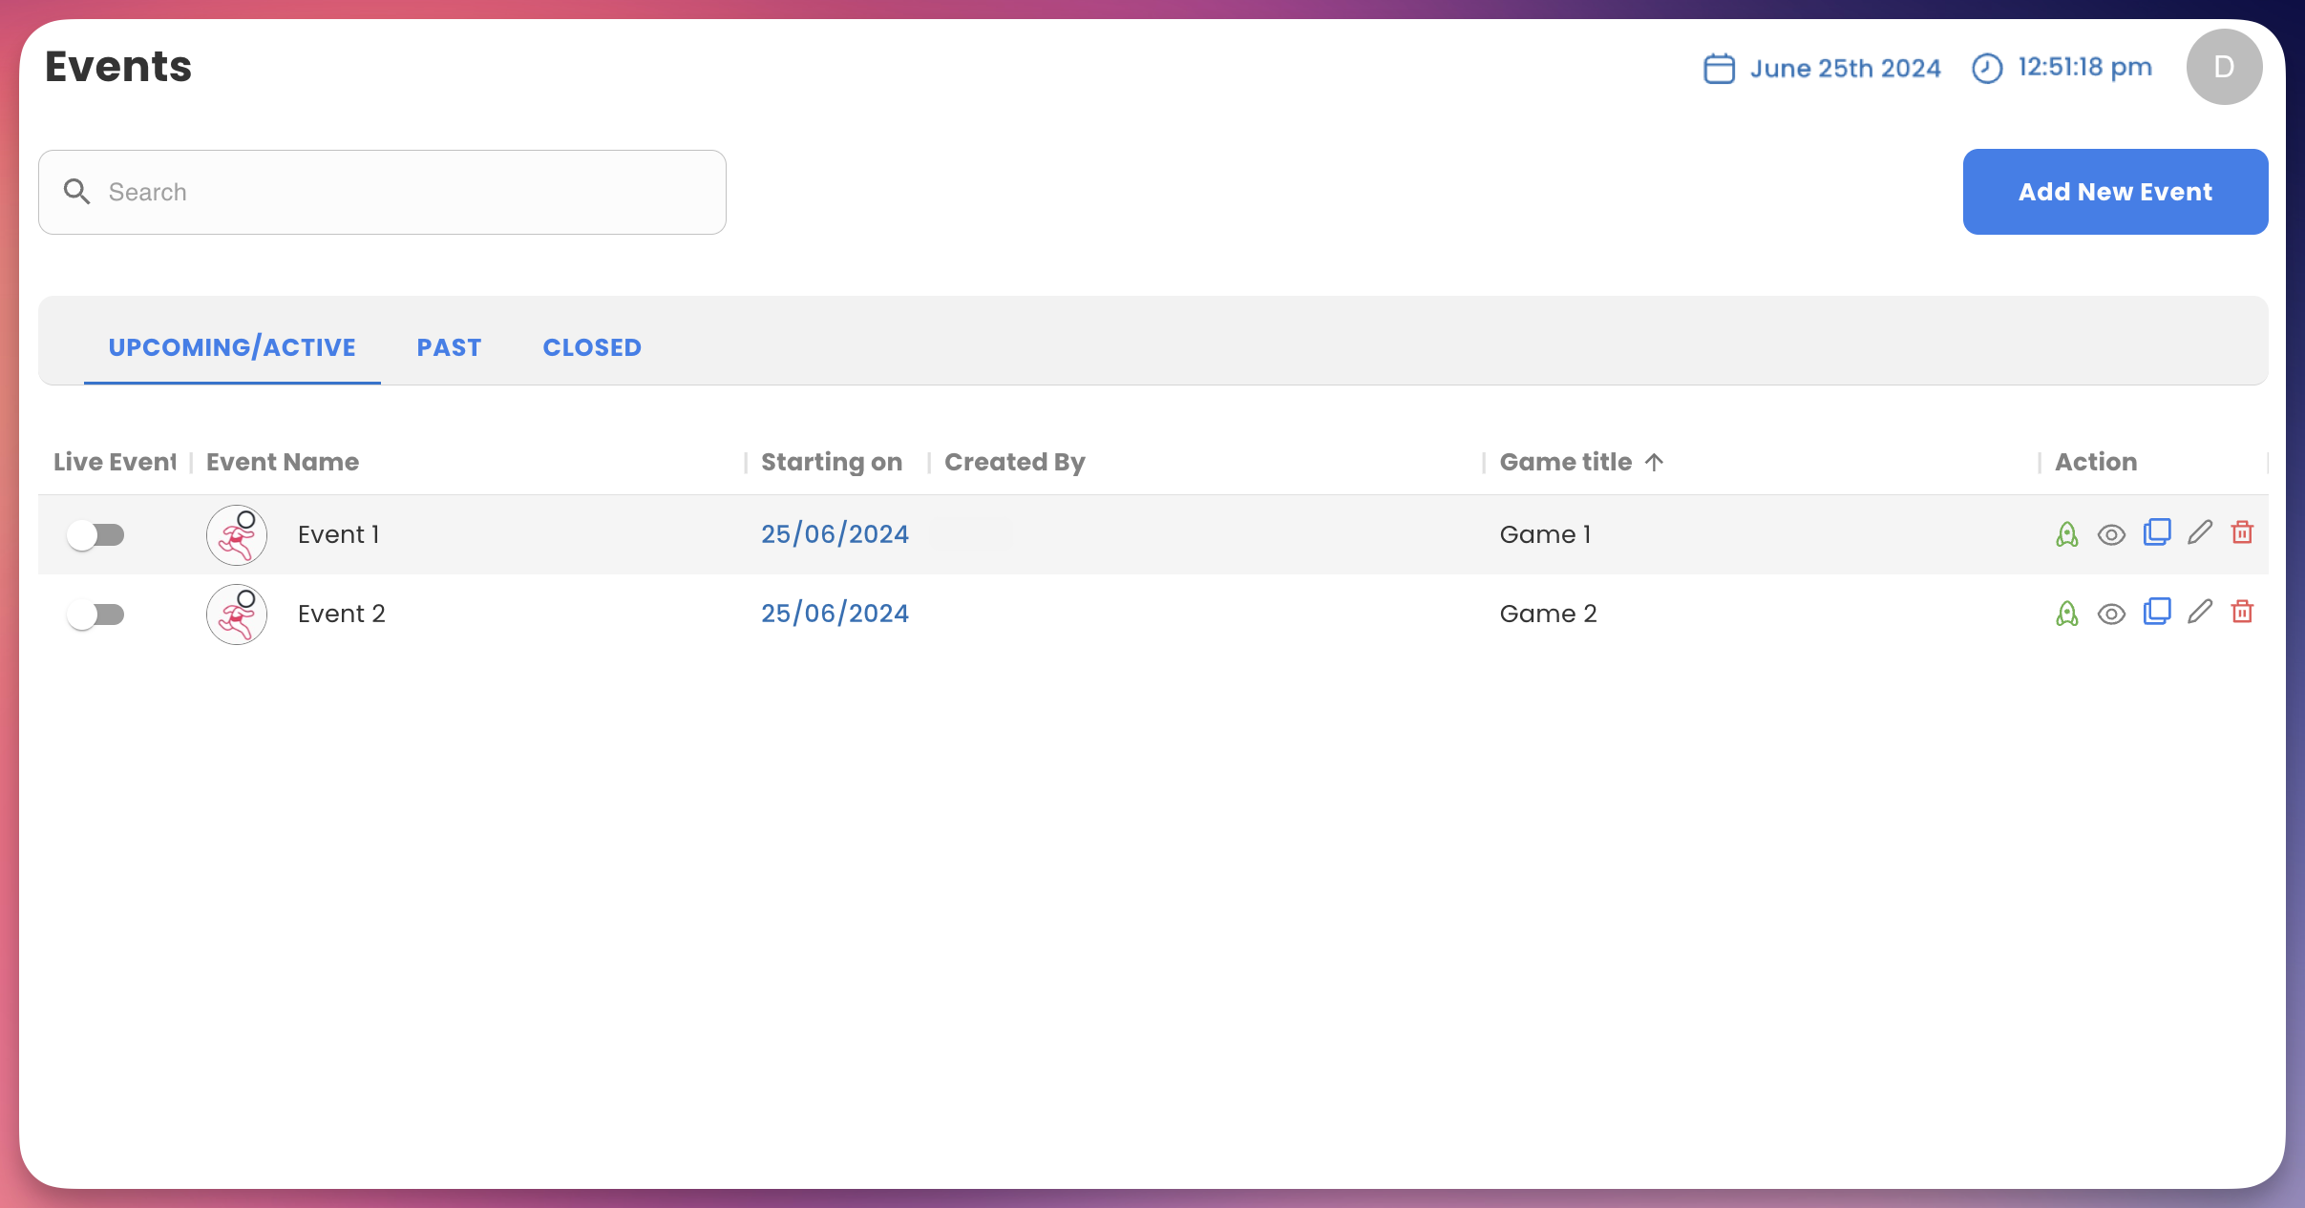Delete Event 1 with trash icon

2242,532
